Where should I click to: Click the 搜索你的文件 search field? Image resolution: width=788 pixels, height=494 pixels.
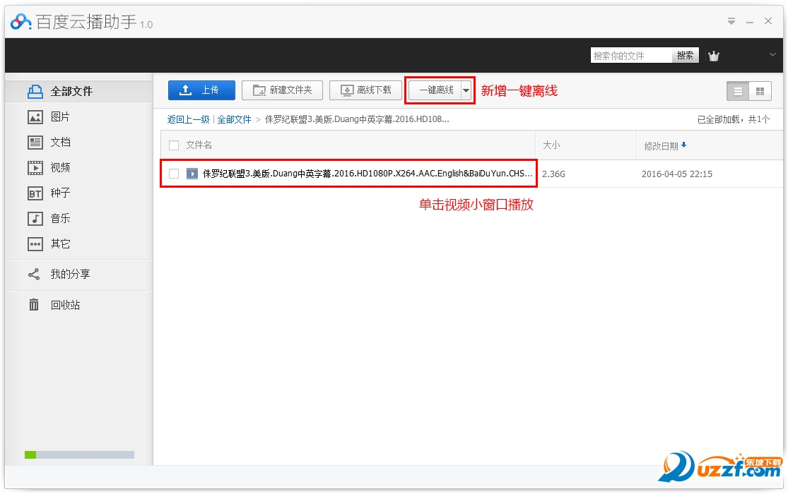point(630,56)
